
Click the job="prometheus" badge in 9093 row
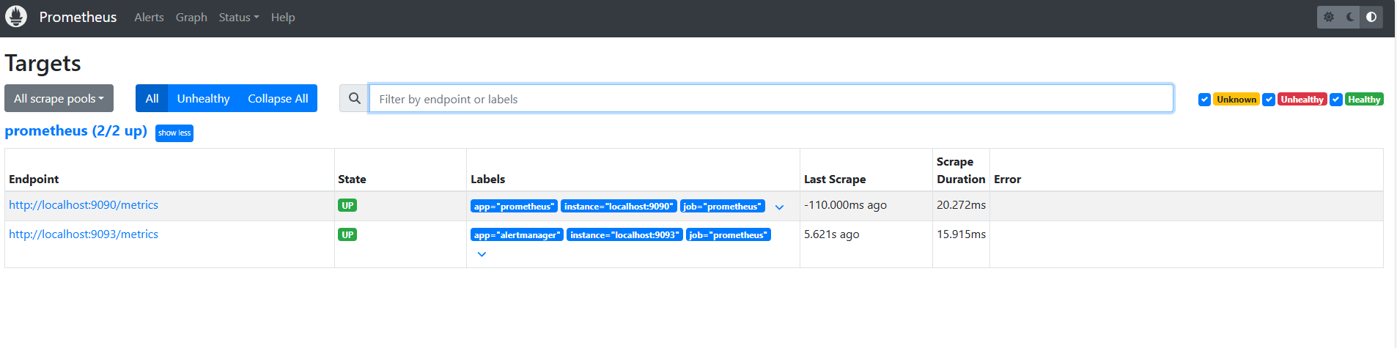click(x=728, y=234)
